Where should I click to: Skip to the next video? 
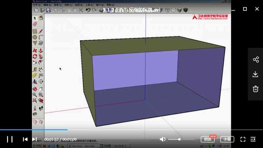point(34,139)
